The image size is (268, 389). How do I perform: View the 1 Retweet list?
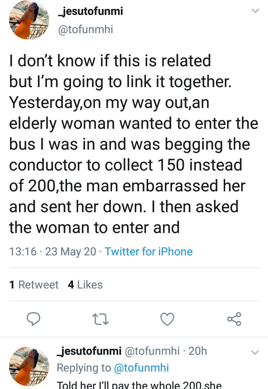[34, 284]
